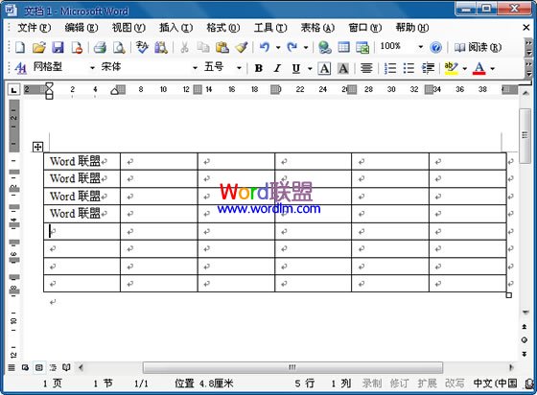This screenshot has height=395, width=537.
Task: Click the table move handle
Action: click(37, 148)
